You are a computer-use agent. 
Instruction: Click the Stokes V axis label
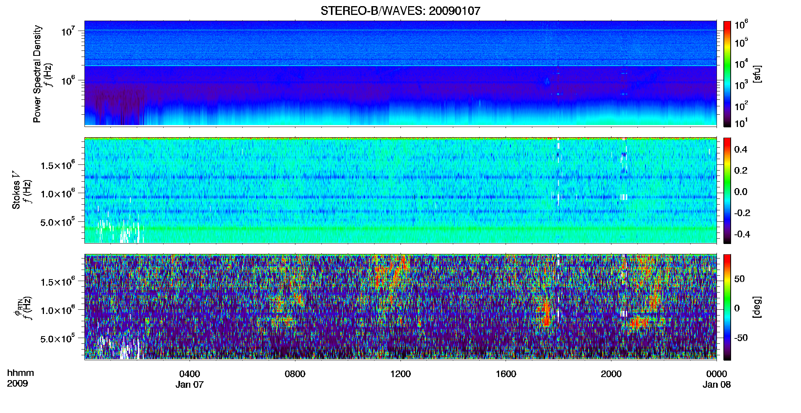click(16, 190)
